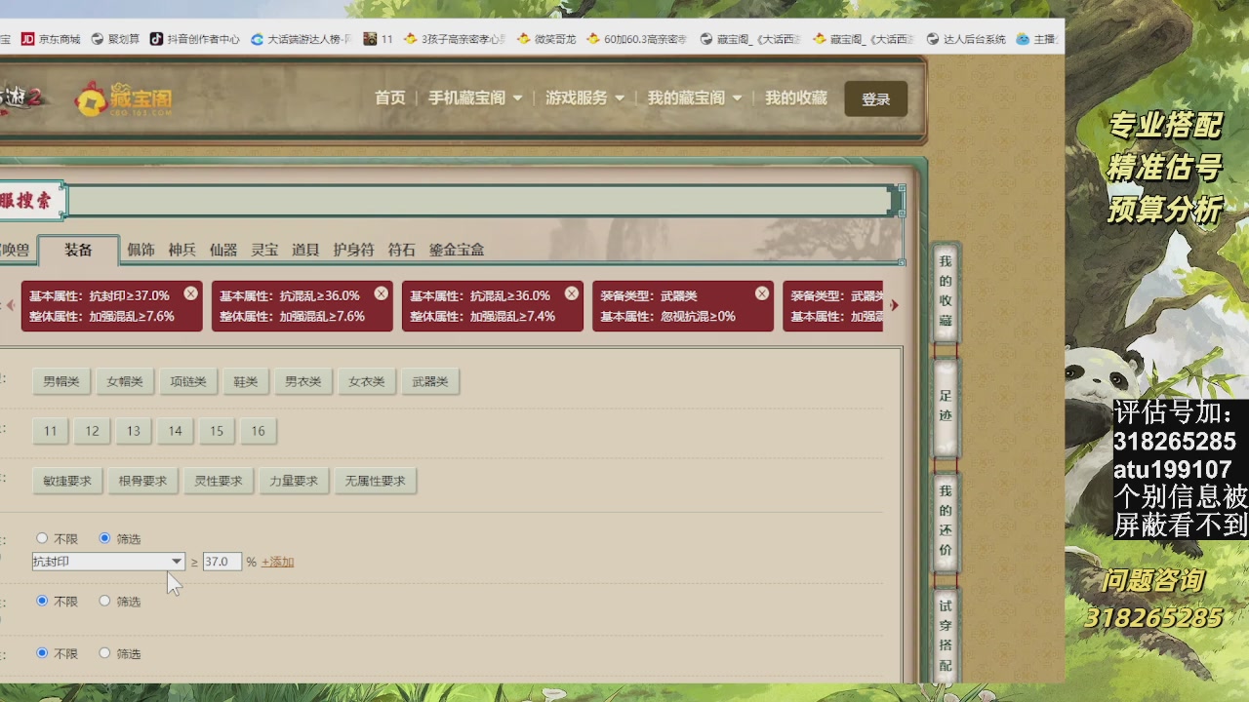This screenshot has height=702, width=1249.
Task: Click the +添加 link
Action: pyautogui.click(x=277, y=562)
